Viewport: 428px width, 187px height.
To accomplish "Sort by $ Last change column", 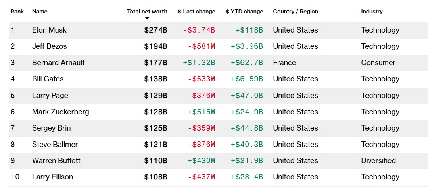I will point(197,12).
